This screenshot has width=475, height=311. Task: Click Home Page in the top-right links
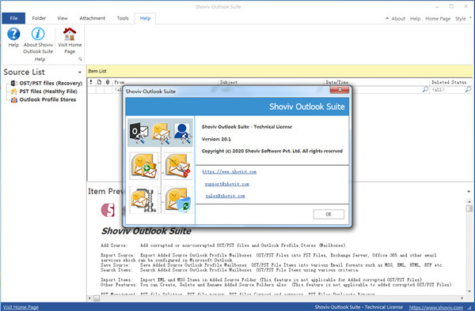(438, 19)
